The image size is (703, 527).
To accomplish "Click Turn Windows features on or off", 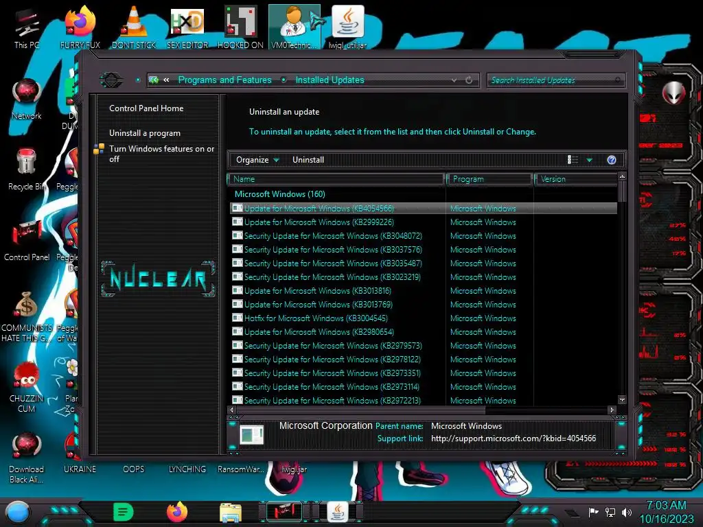I will point(162,154).
